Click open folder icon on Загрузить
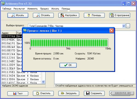This screenshot has width=137, height=99. pos(62,93)
